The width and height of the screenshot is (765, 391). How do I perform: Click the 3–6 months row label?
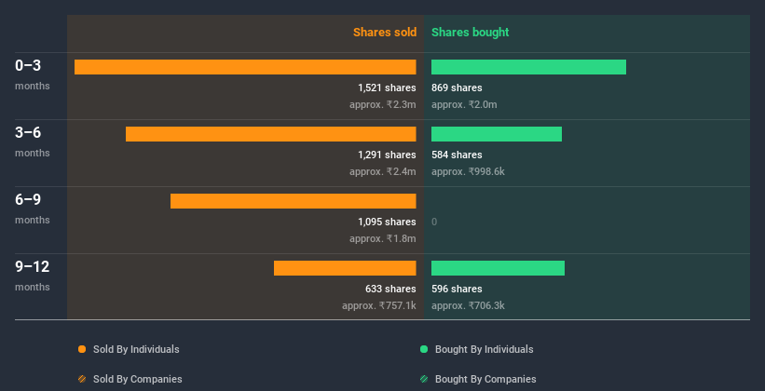pyautogui.click(x=33, y=142)
